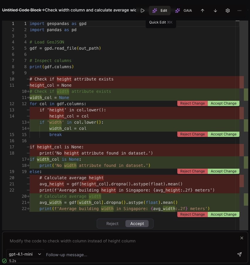Click added line 'width_col = None'

pyautogui.click(x=49, y=98)
